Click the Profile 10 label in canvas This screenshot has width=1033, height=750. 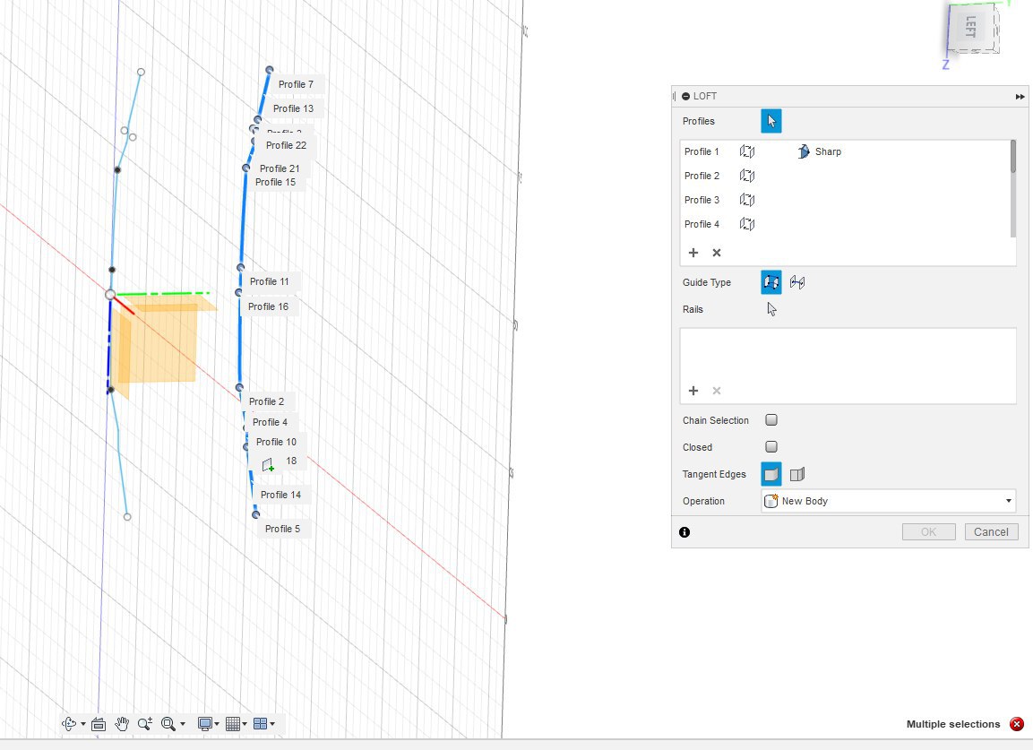pyautogui.click(x=276, y=442)
